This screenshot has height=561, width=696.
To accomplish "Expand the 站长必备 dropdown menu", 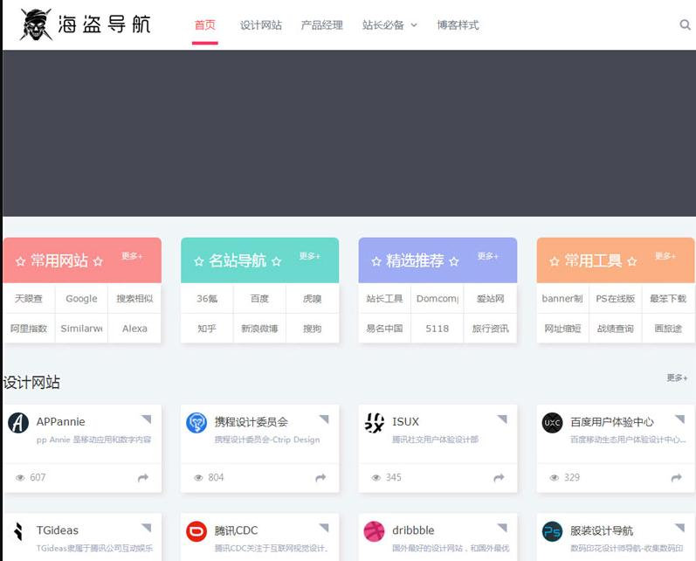I will [x=389, y=24].
